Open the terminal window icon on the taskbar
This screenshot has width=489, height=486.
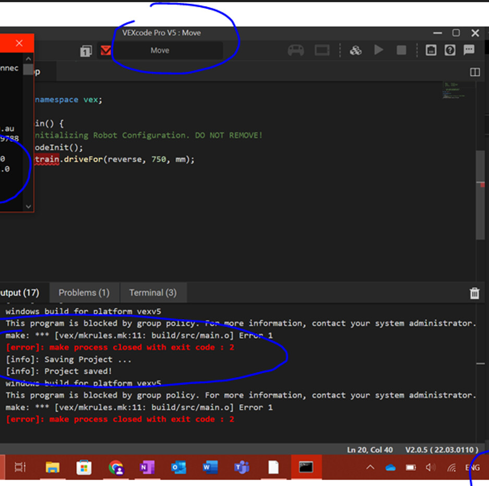306,467
